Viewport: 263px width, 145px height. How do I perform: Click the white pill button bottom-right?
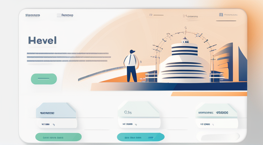(x=218, y=136)
